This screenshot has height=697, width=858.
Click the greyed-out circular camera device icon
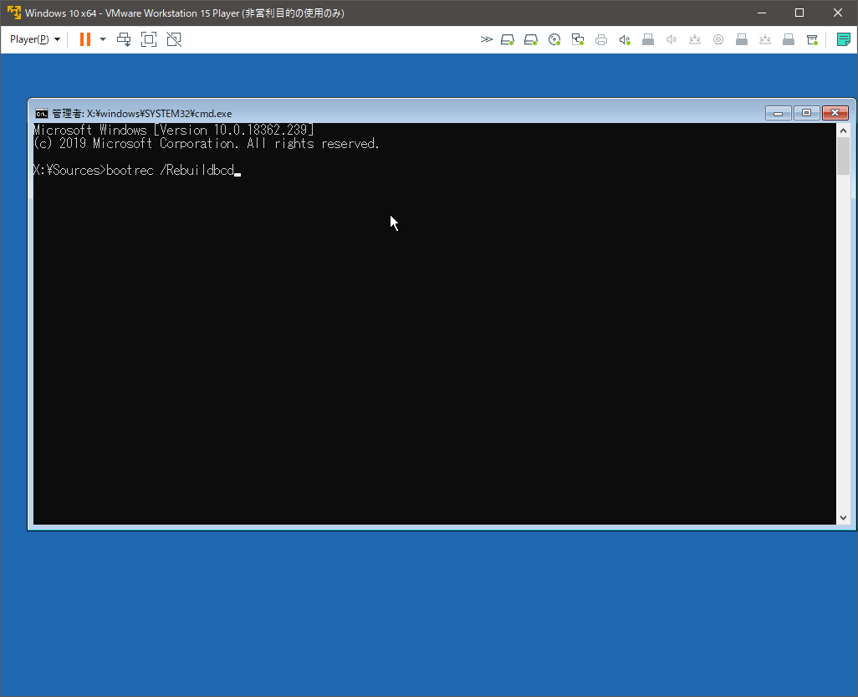pyautogui.click(x=718, y=39)
